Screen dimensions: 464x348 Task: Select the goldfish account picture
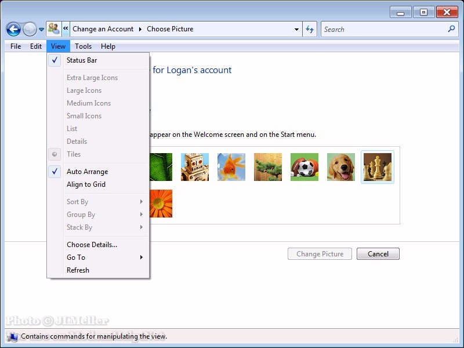pos(231,167)
